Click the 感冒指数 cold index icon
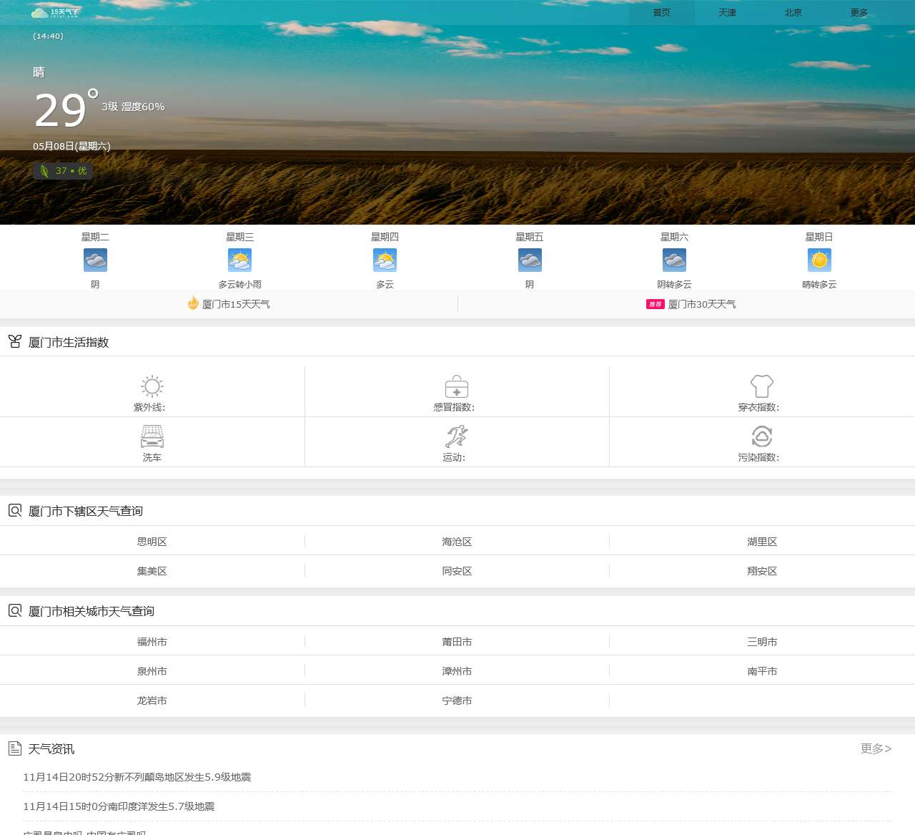Viewport: 915px width, 835px height. coord(456,385)
